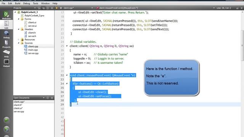This screenshot has width=244, height=137.
Task: Open the Help menu
Action: pyautogui.click(x=55, y=3)
